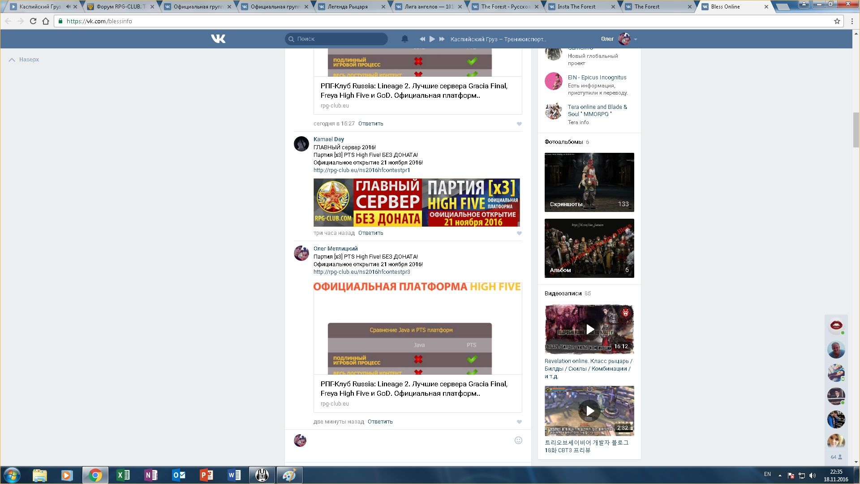Like Олег Метлицкий's comment heart icon
Viewport: 860px width, 484px height.
519,422
